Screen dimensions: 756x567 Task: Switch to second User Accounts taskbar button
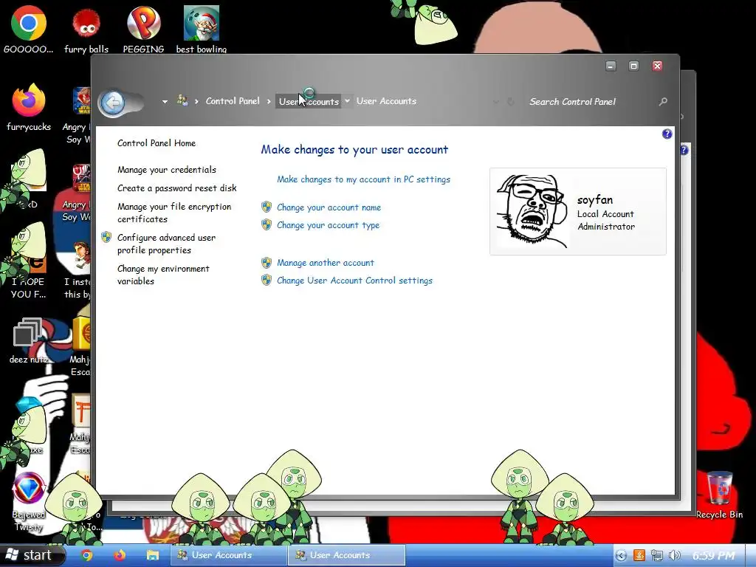coord(347,555)
